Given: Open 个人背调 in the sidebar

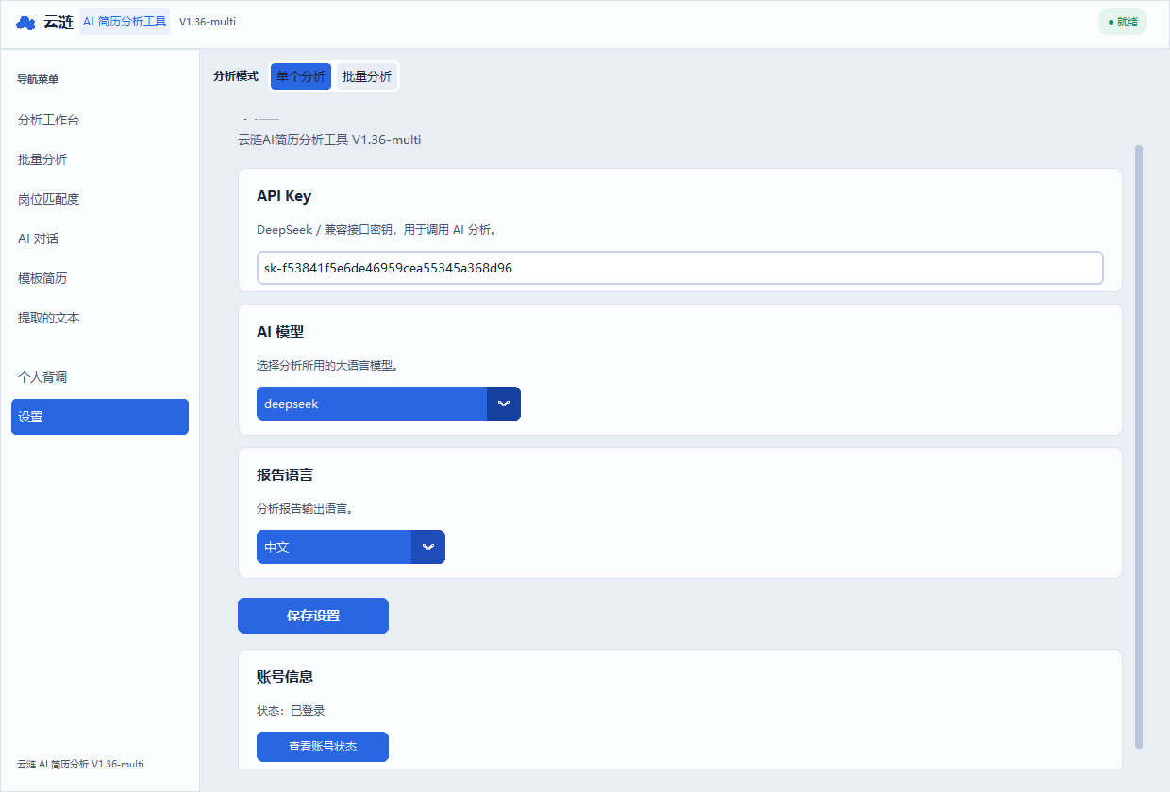Looking at the screenshot, I should [x=100, y=377].
